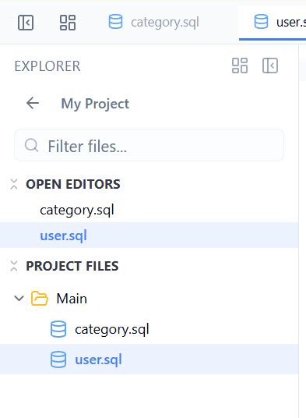Open grid layout icon in top bar
The height and width of the screenshot is (418, 306).
click(68, 23)
